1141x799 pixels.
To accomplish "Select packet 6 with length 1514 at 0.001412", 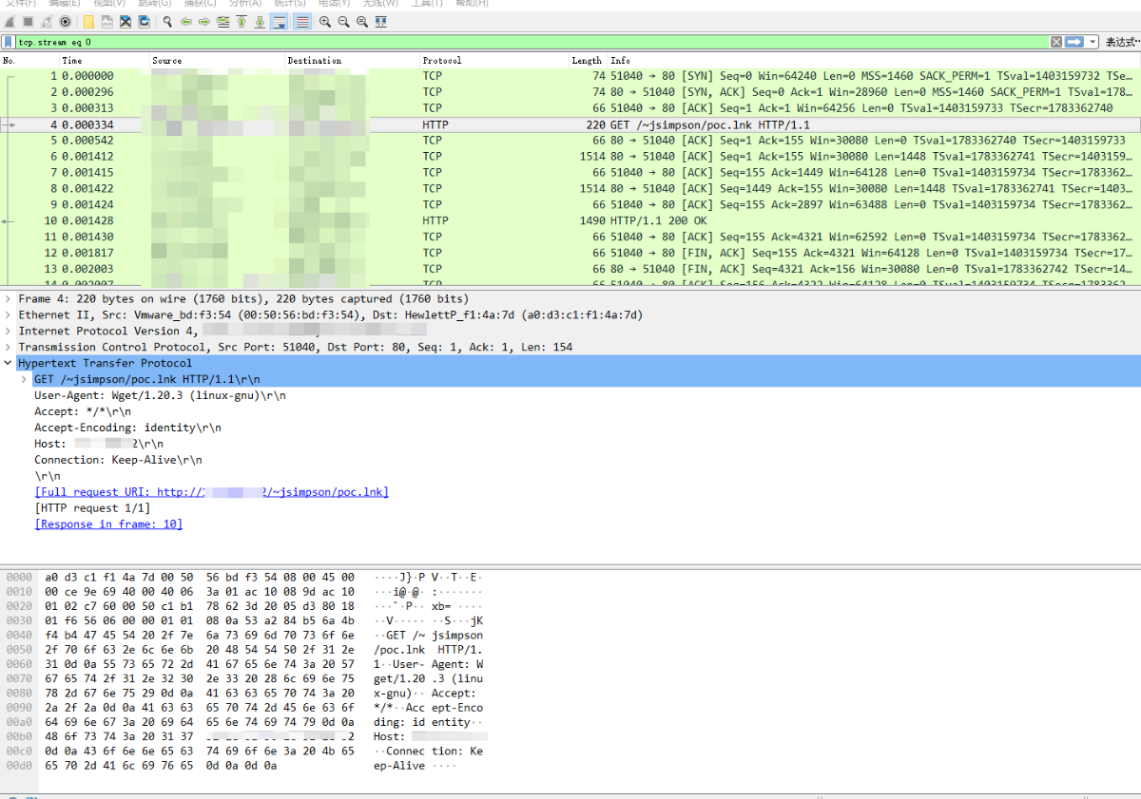I will [570, 156].
